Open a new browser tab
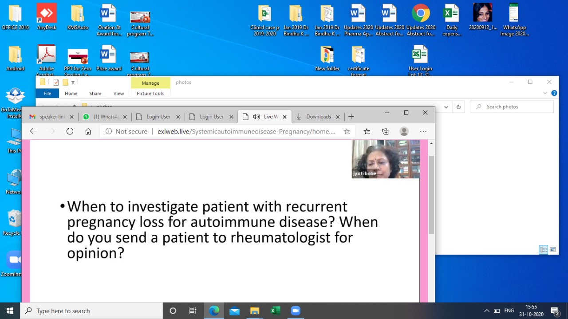 coord(351,117)
